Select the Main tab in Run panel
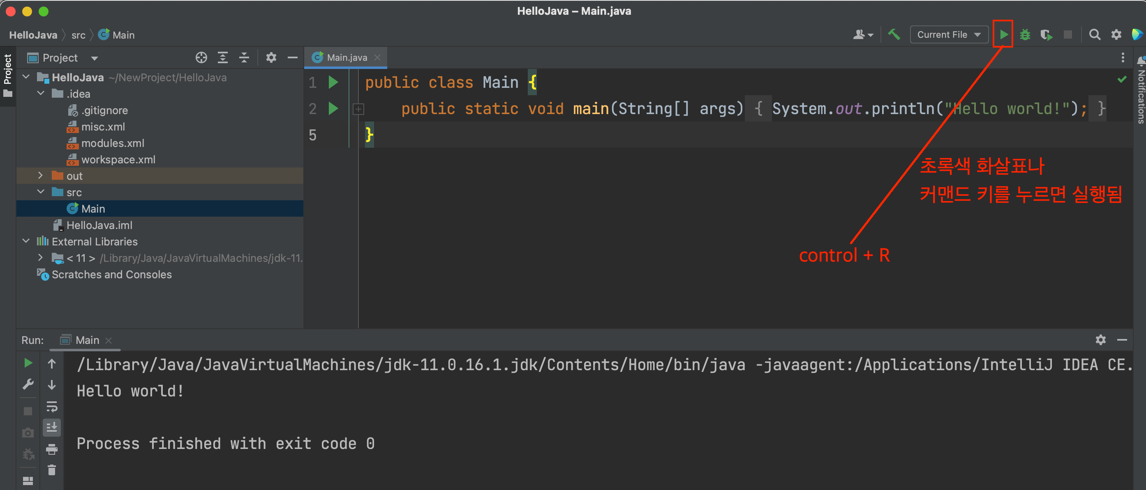This screenshot has height=490, width=1146. tap(87, 340)
